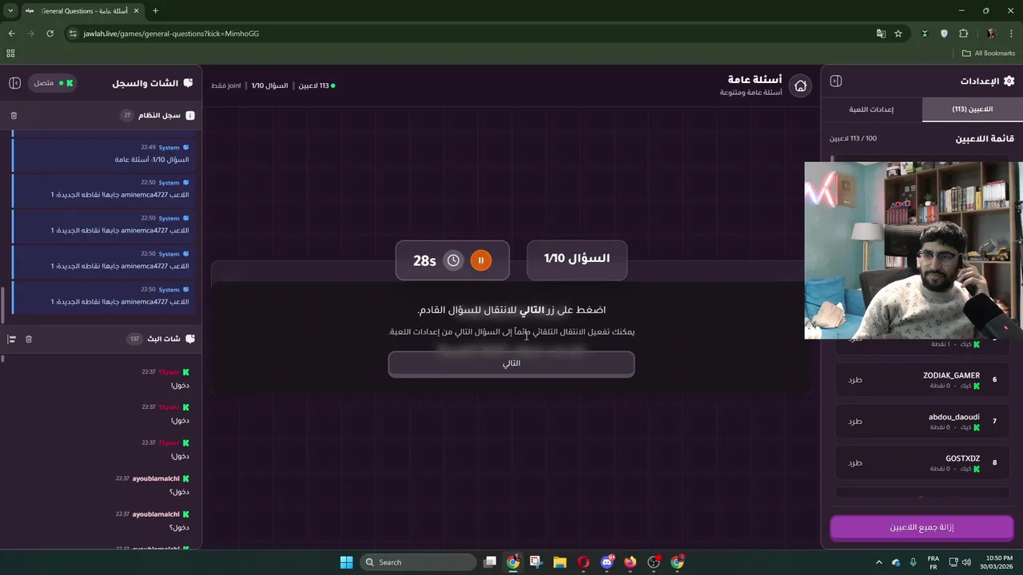Click the Kick connected status badge
The width and height of the screenshot is (1023, 575).
(54, 83)
